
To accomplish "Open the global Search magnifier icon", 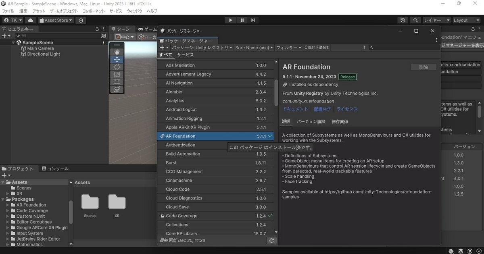I will click(415, 20).
